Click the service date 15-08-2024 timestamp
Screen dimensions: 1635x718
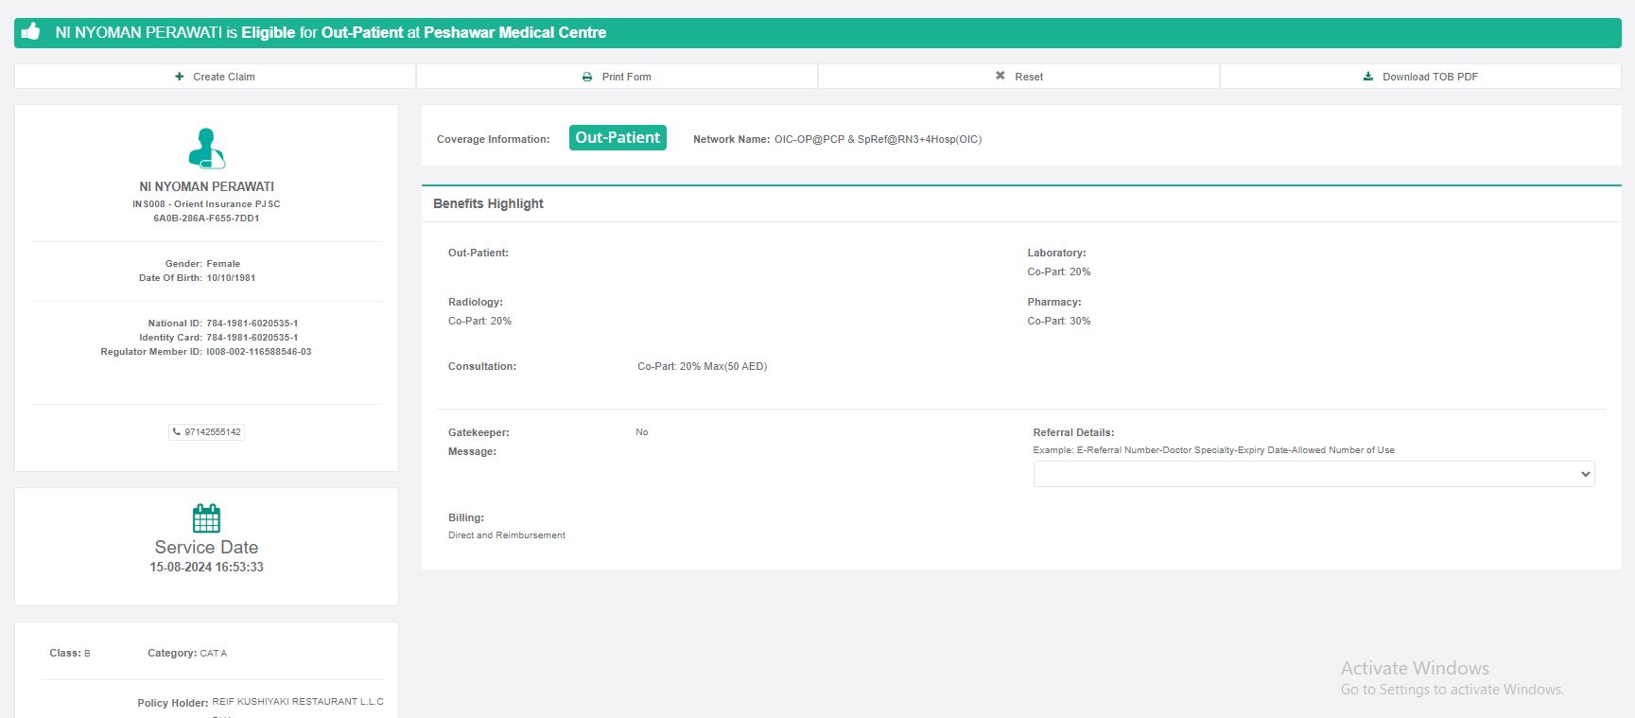(206, 568)
